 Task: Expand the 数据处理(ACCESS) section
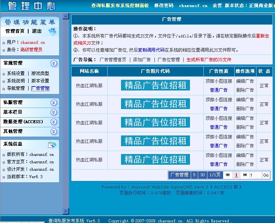tap(54, 122)
